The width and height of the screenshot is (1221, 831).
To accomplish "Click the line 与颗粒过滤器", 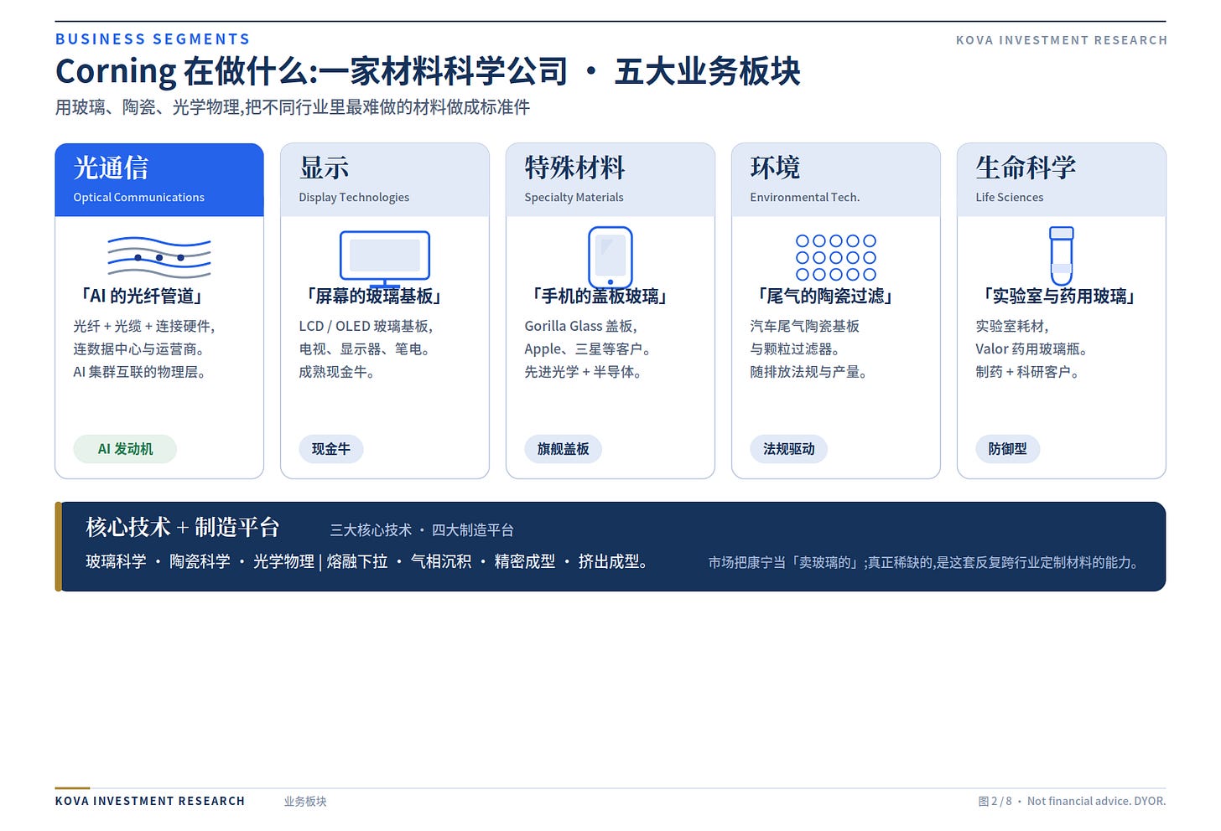I will [796, 348].
